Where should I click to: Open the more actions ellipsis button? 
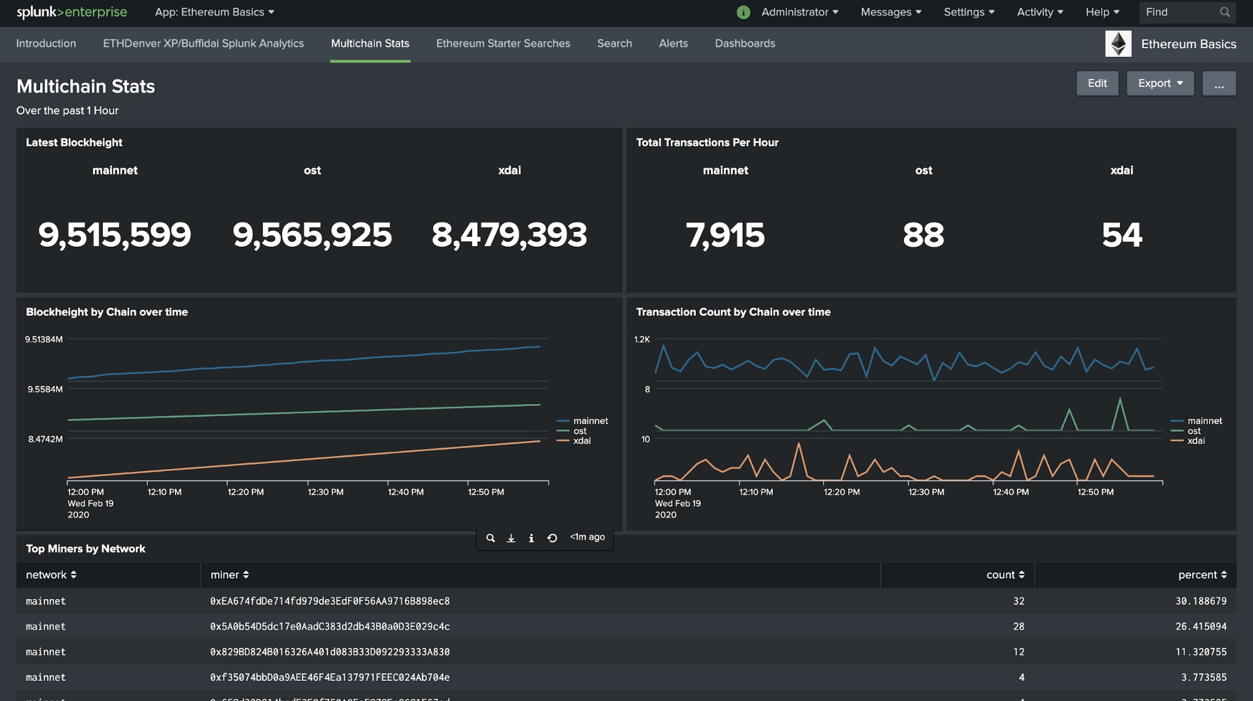click(1219, 83)
